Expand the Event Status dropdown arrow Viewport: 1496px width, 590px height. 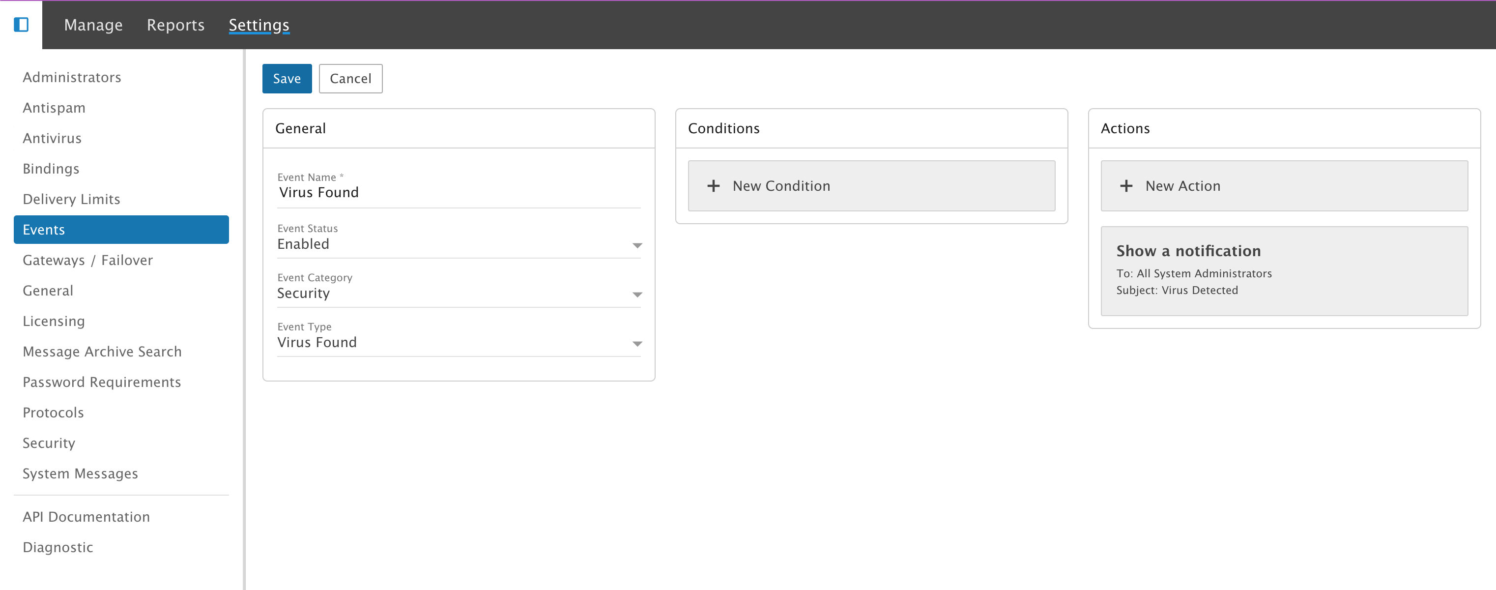pos(636,246)
